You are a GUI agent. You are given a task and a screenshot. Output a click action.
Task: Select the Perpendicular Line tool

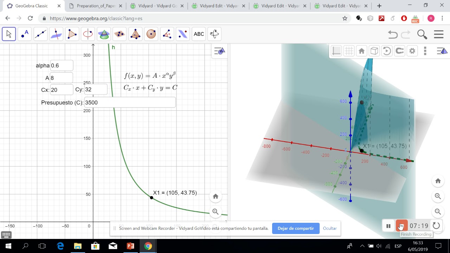click(56, 34)
